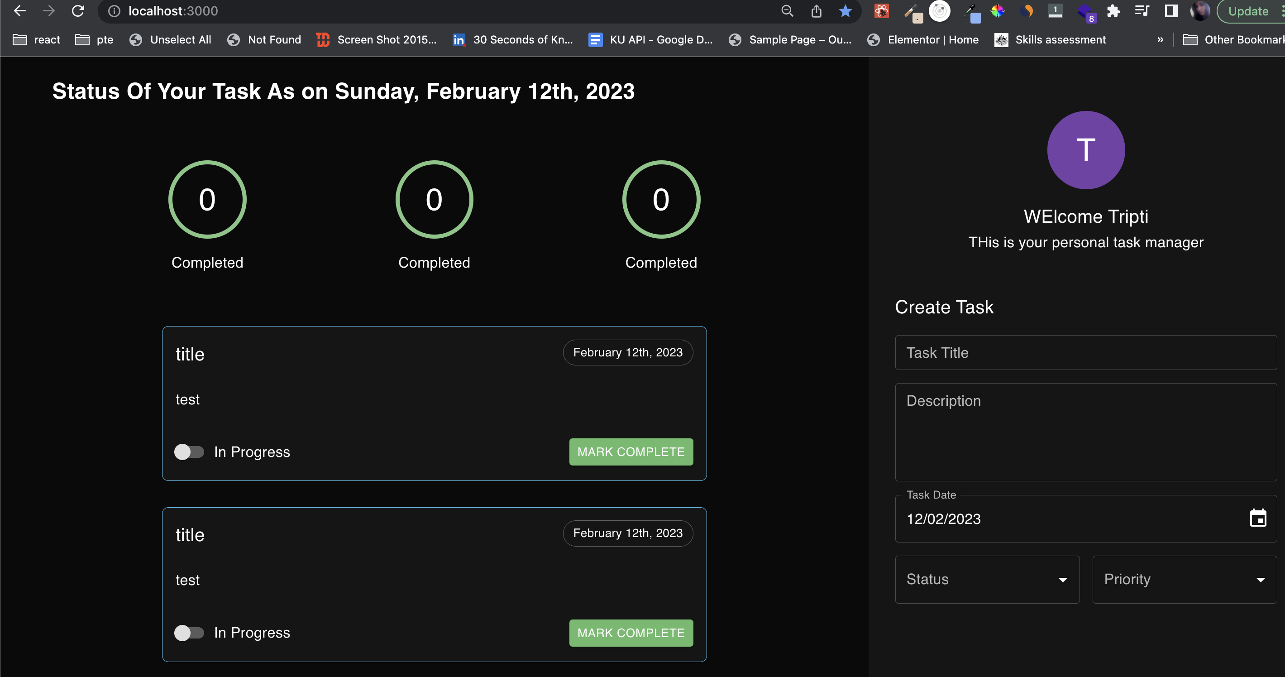
Task: Open the Chrome profile avatar
Action: [1200, 11]
